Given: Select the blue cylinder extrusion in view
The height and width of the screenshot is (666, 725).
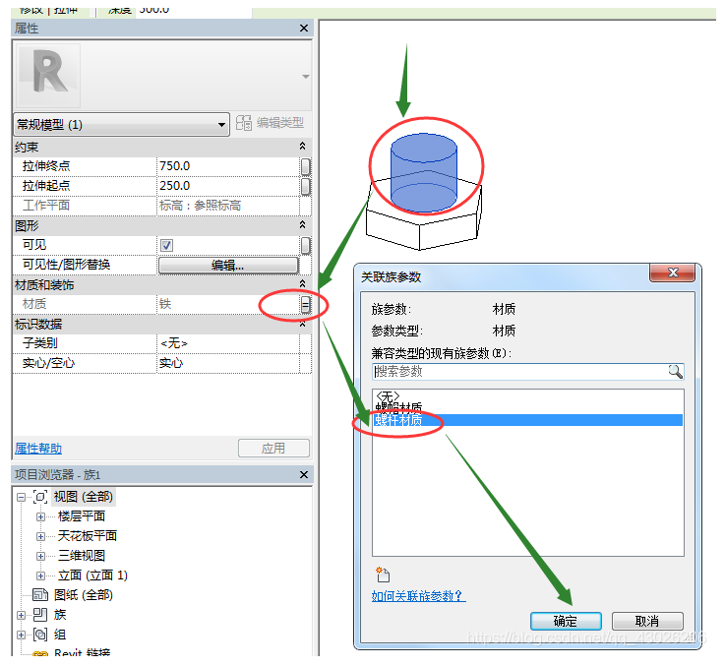Looking at the screenshot, I should (x=424, y=173).
